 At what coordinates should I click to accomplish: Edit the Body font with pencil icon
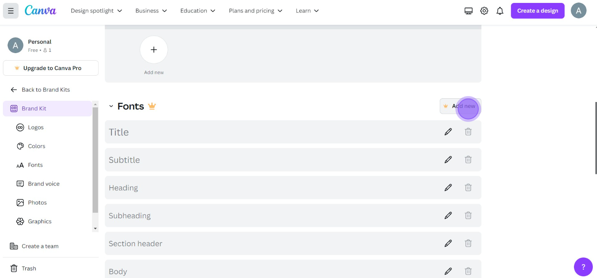[x=448, y=271]
